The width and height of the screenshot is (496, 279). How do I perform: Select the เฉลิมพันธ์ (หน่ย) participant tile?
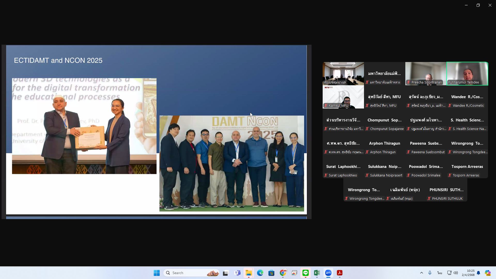coord(405,190)
